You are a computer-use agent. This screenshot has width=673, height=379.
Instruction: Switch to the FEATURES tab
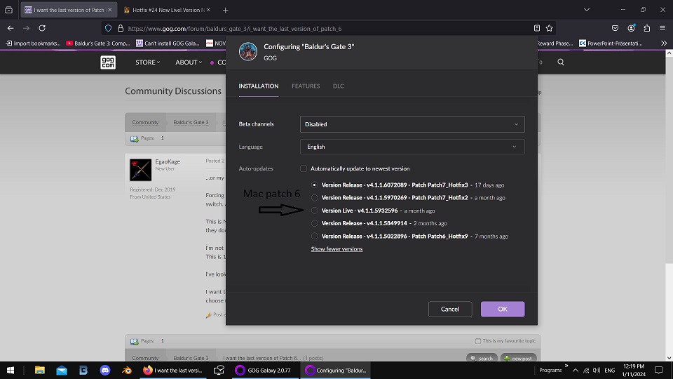tap(306, 86)
